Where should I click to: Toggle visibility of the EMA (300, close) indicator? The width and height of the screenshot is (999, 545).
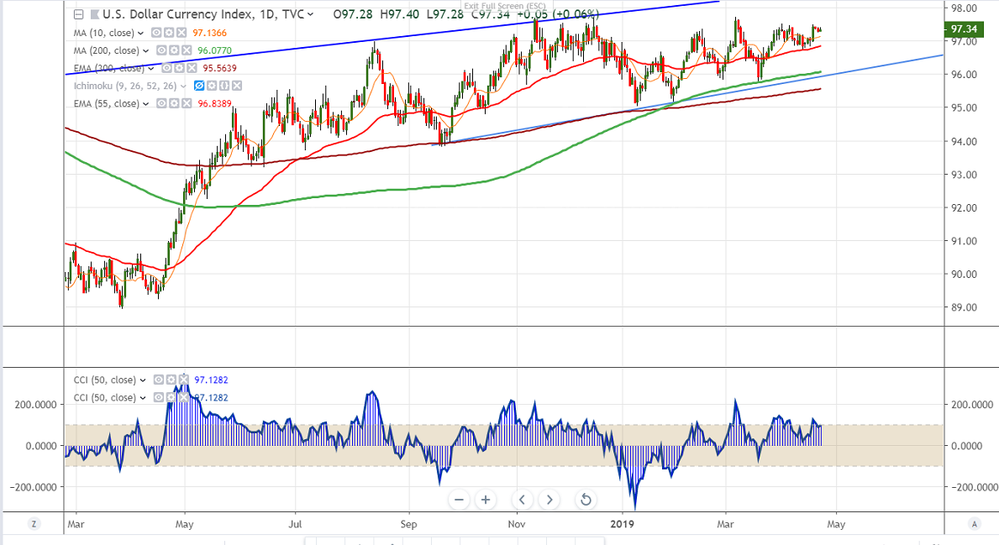tap(167, 68)
